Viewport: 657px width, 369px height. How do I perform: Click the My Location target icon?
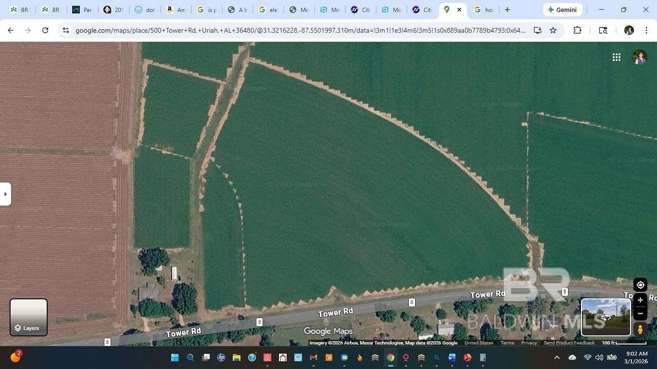[640, 284]
